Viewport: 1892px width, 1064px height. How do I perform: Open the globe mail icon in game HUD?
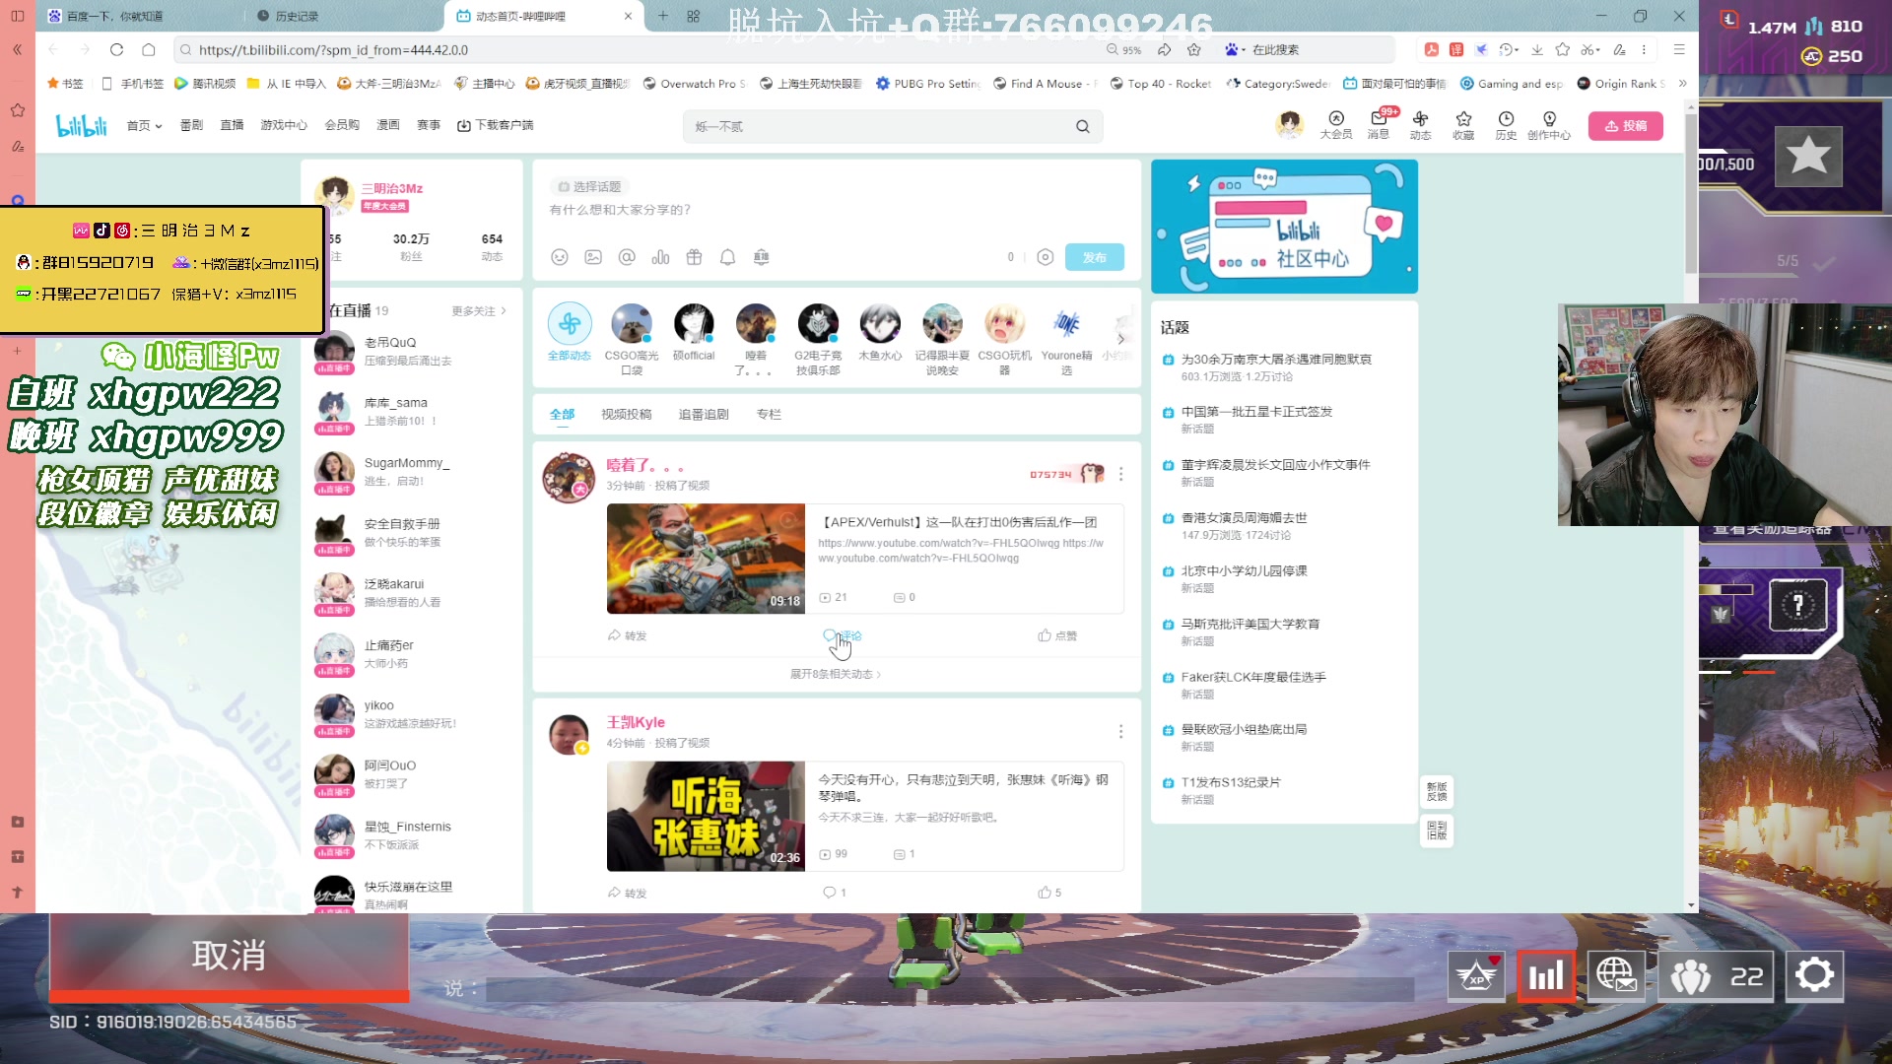pyautogui.click(x=1616, y=975)
